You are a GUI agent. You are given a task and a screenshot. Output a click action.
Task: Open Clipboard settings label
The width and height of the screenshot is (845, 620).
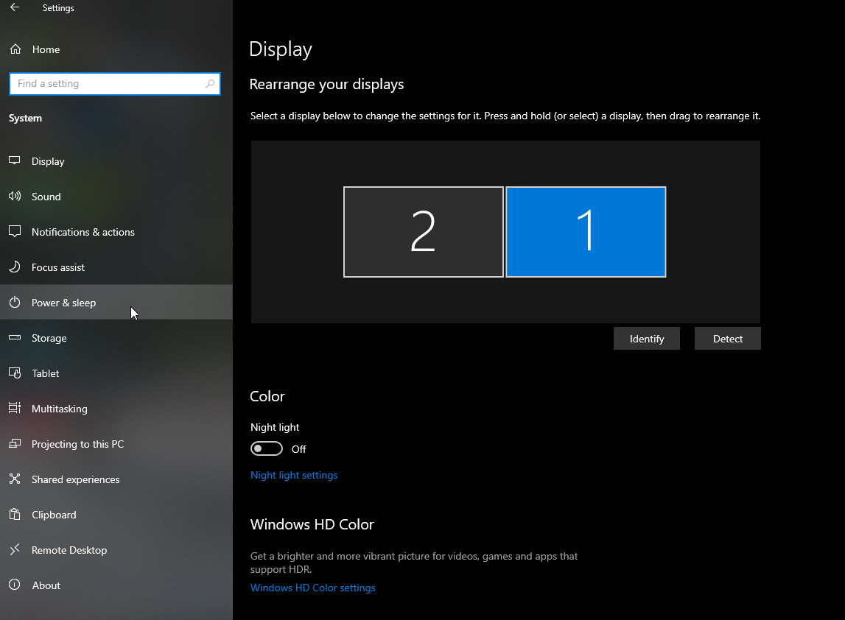pyautogui.click(x=54, y=515)
